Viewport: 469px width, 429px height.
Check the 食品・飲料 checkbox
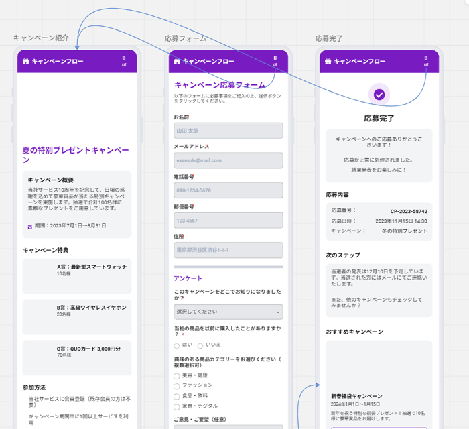click(177, 397)
